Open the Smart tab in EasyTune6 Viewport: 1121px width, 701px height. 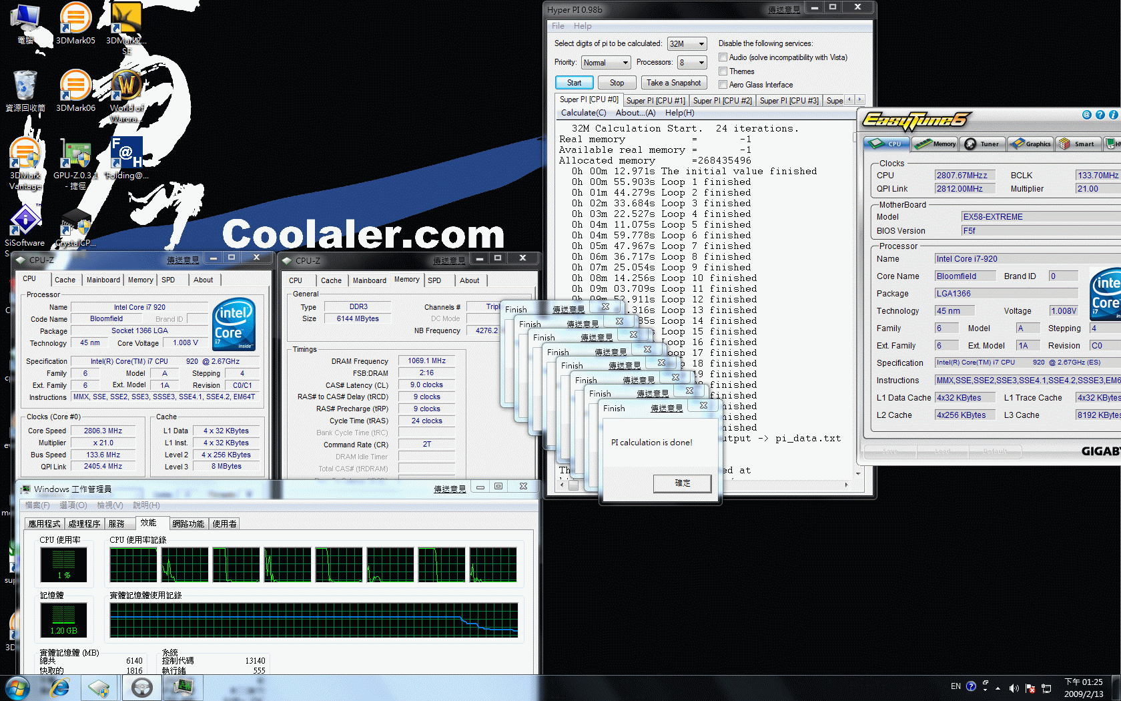pos(1078,144)
